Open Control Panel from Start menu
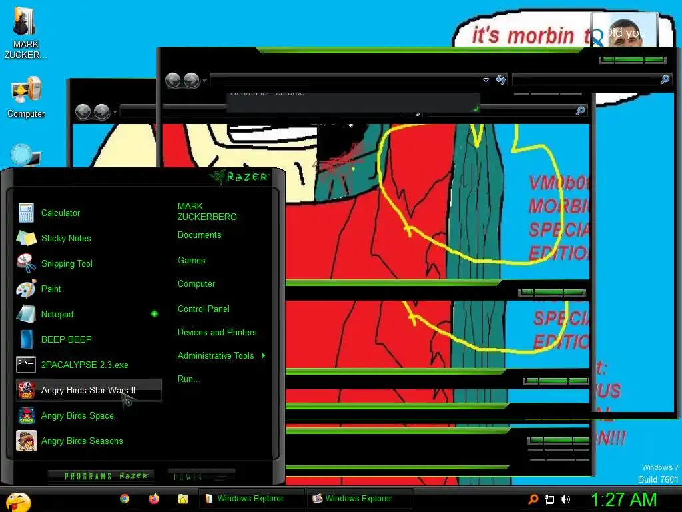This screenshot has width=682, height=512. (204, 309)
